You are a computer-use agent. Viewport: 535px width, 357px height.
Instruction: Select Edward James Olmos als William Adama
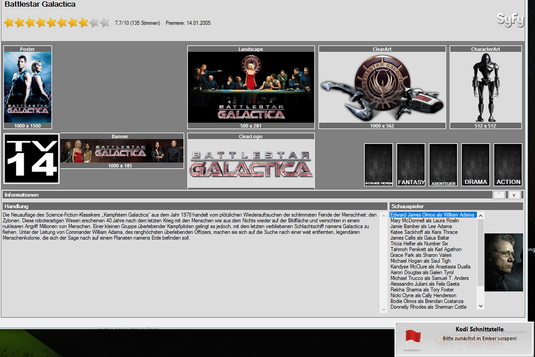coord(433,215)
